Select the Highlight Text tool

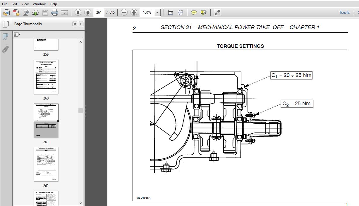click(204, 13)
